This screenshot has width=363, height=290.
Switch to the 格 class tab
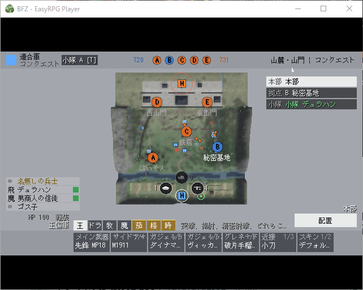[x=153, y=225]
